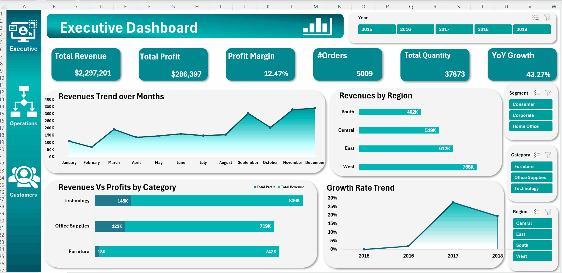The height and width of the screenshot is (273, 562).
Task: Select the 2017 year filter button
Action: pos(454,29)
